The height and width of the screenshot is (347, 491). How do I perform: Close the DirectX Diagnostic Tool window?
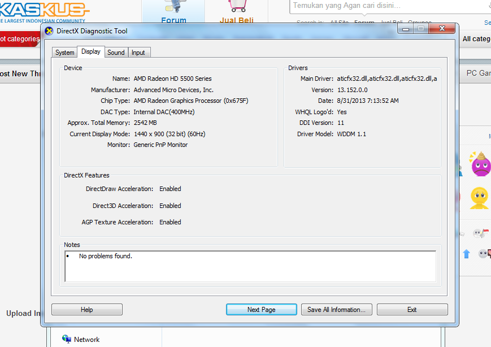click(x=442, y=28)
